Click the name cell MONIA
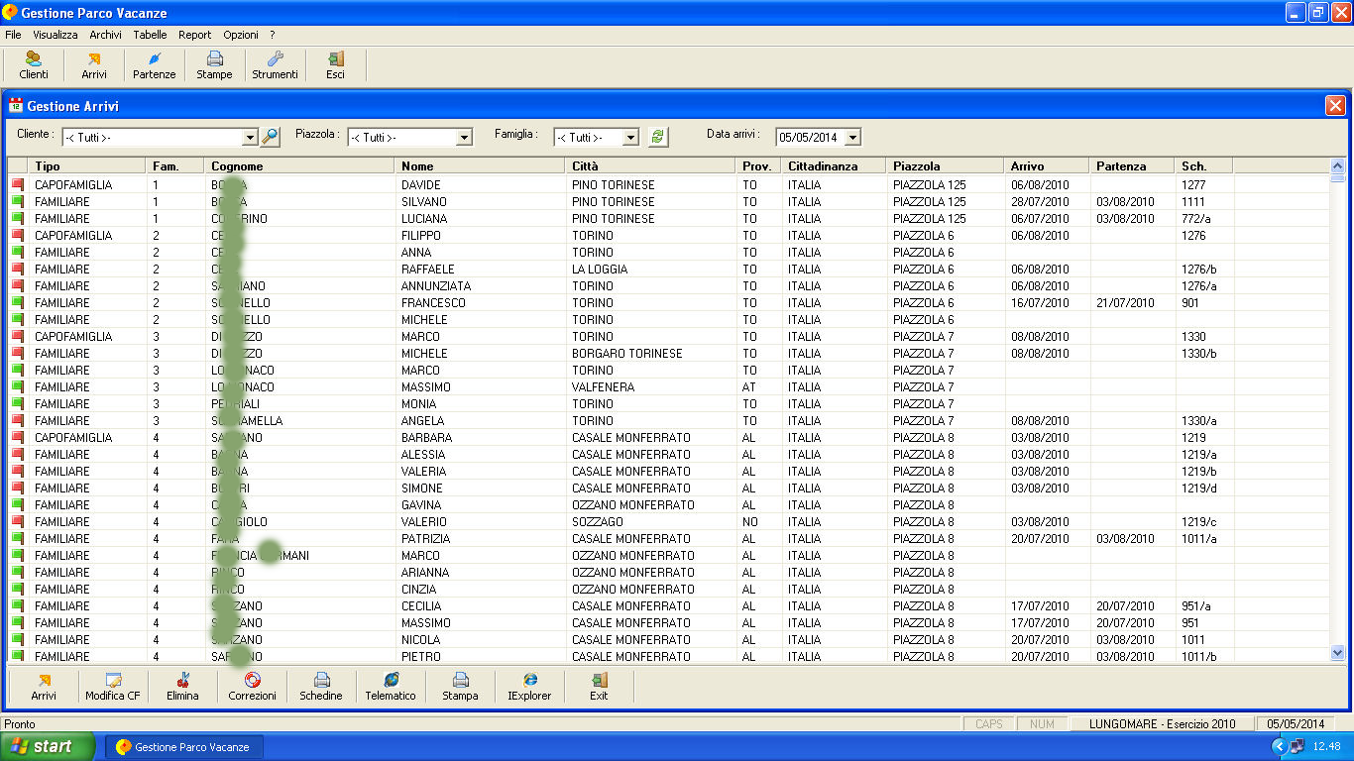The width and height of the screenshot is (1354, 761). pyautogui.click(x=418, y=403)
